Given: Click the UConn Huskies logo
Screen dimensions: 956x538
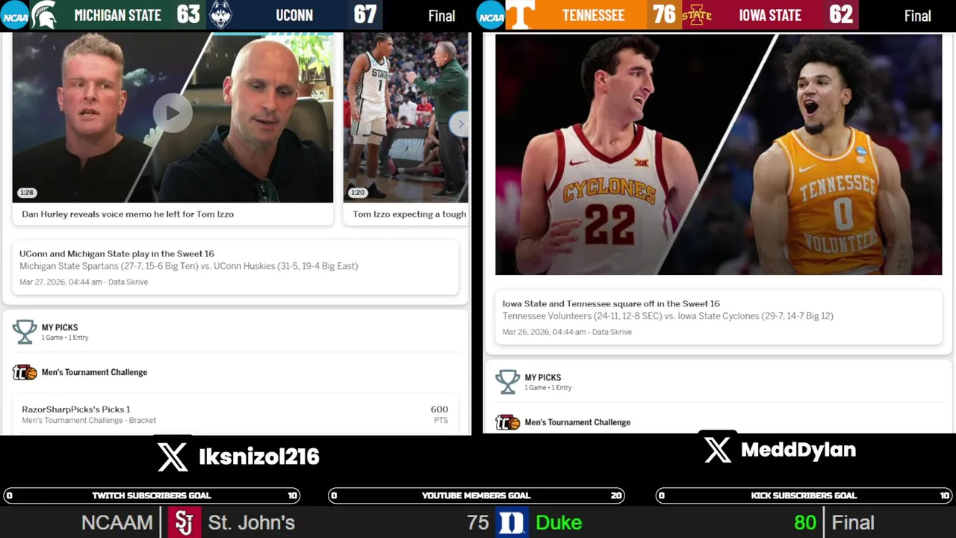Looking at the screenshot, I should click(x=220, y=15).
